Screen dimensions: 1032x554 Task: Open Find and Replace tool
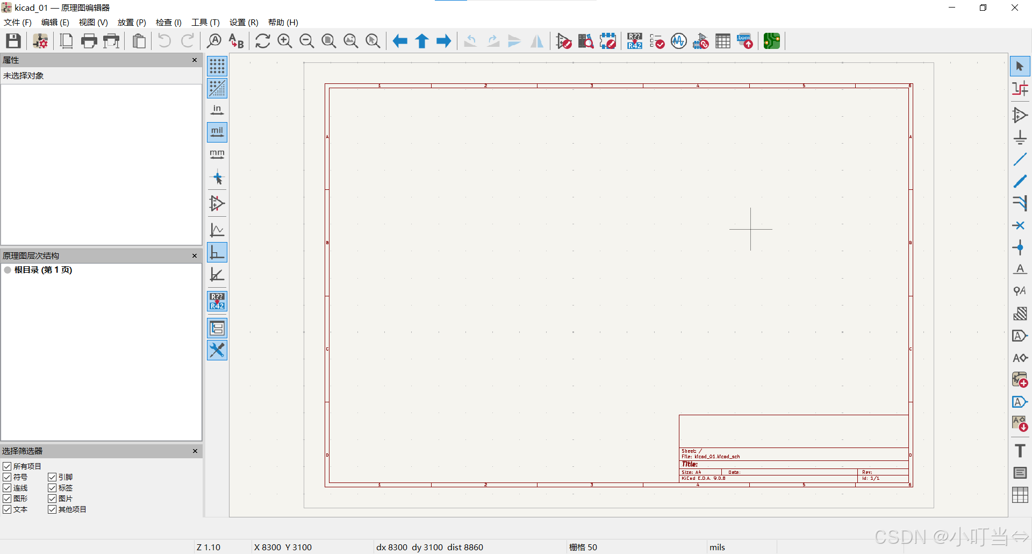236,41
